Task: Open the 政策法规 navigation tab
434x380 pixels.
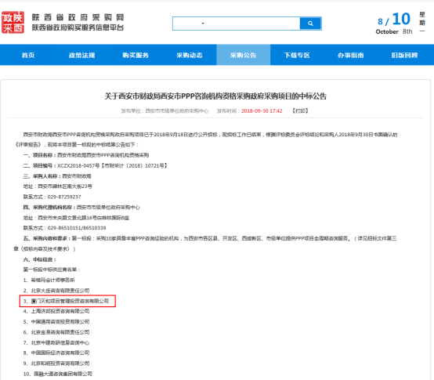Action: (x=81, y=55)
